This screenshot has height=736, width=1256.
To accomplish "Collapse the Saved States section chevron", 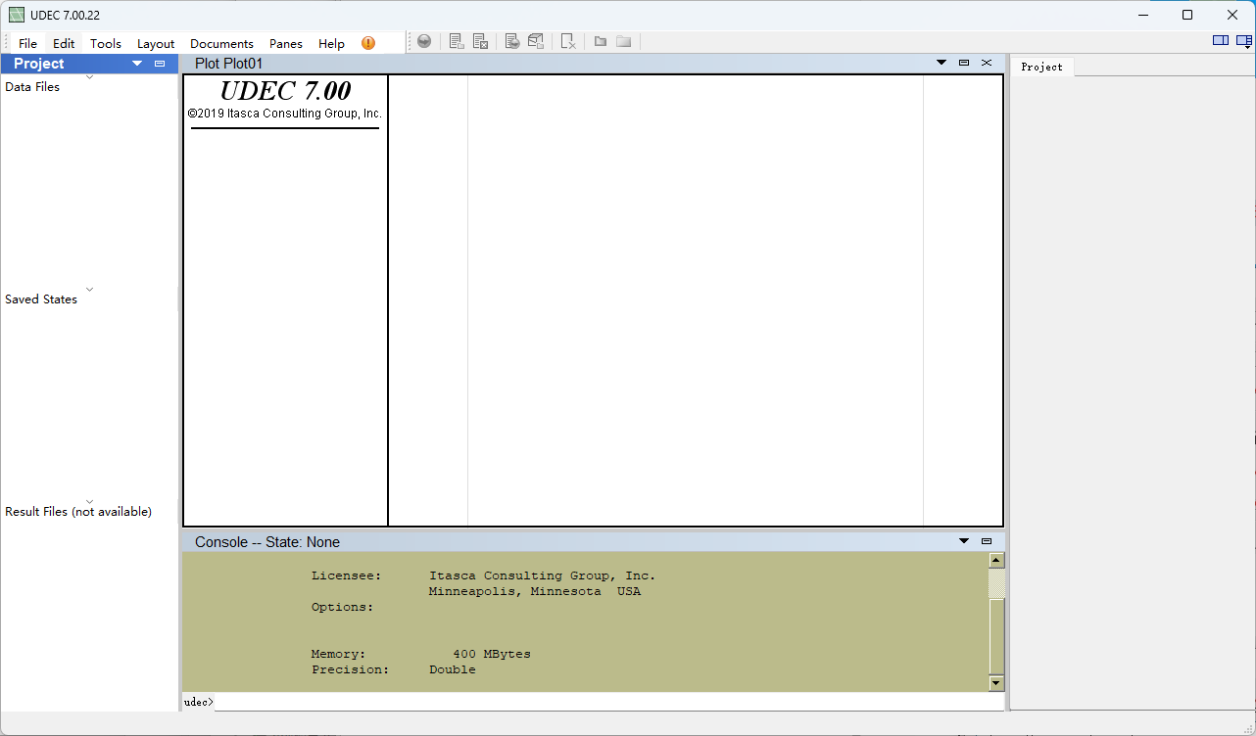I will (89, 289).
